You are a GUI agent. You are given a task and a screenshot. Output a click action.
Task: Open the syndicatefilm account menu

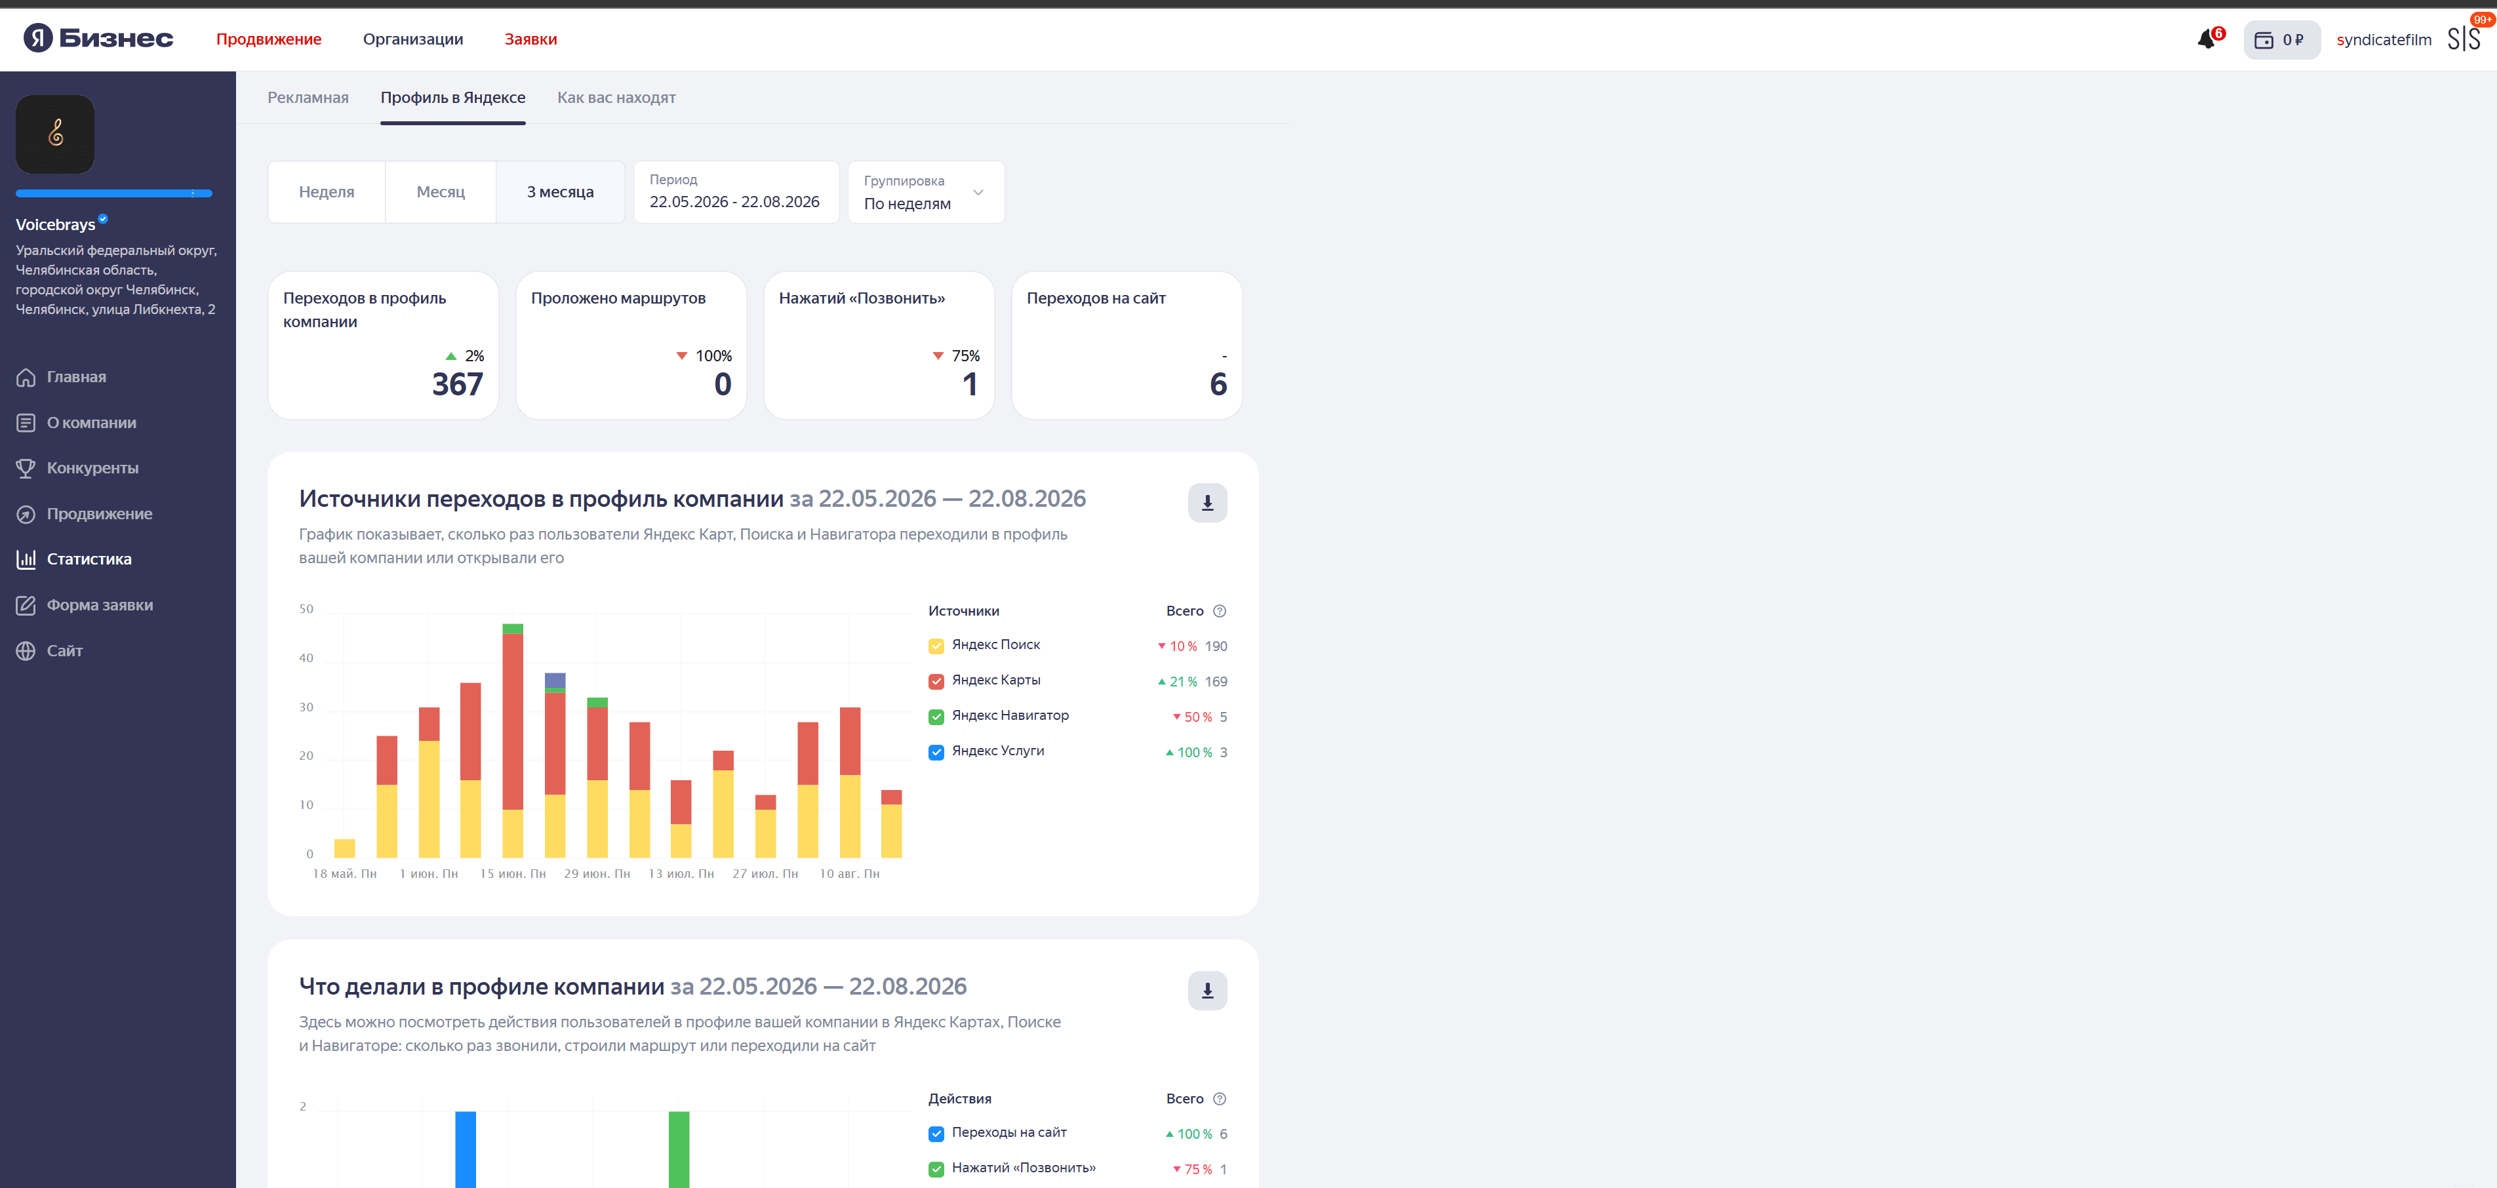pyautogui.click(x=2384, y=40)
